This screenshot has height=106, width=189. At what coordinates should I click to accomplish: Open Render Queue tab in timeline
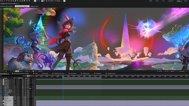(45, 73)
